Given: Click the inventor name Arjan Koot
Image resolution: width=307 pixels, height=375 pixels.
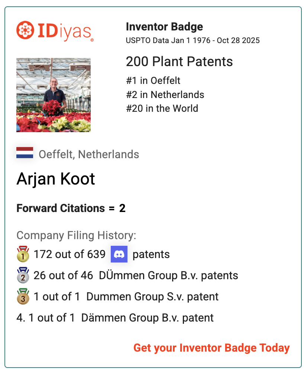Looking at the screenshot, I should point(56,179).
